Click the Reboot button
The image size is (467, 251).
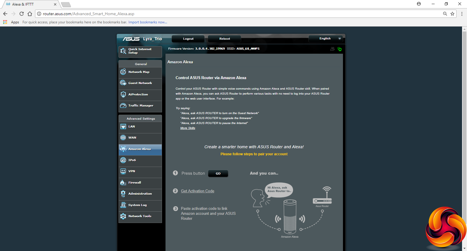point(224,39)
